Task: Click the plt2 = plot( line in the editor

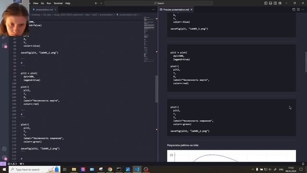Action: pos(29,73)
